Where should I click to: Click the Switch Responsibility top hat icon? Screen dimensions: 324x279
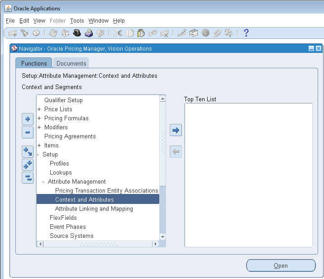click(x=77, y=33)
